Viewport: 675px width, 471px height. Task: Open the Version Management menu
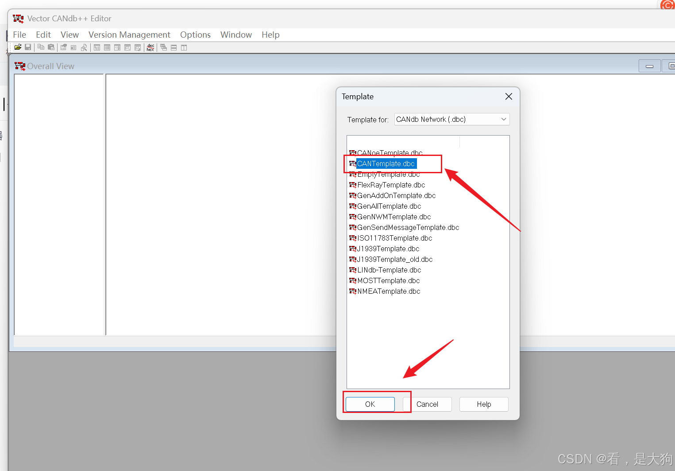[129, 35]
